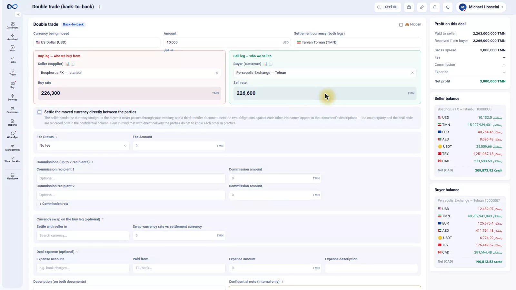Open the Pay section icon
516x290 pixels.
(12, 85)
